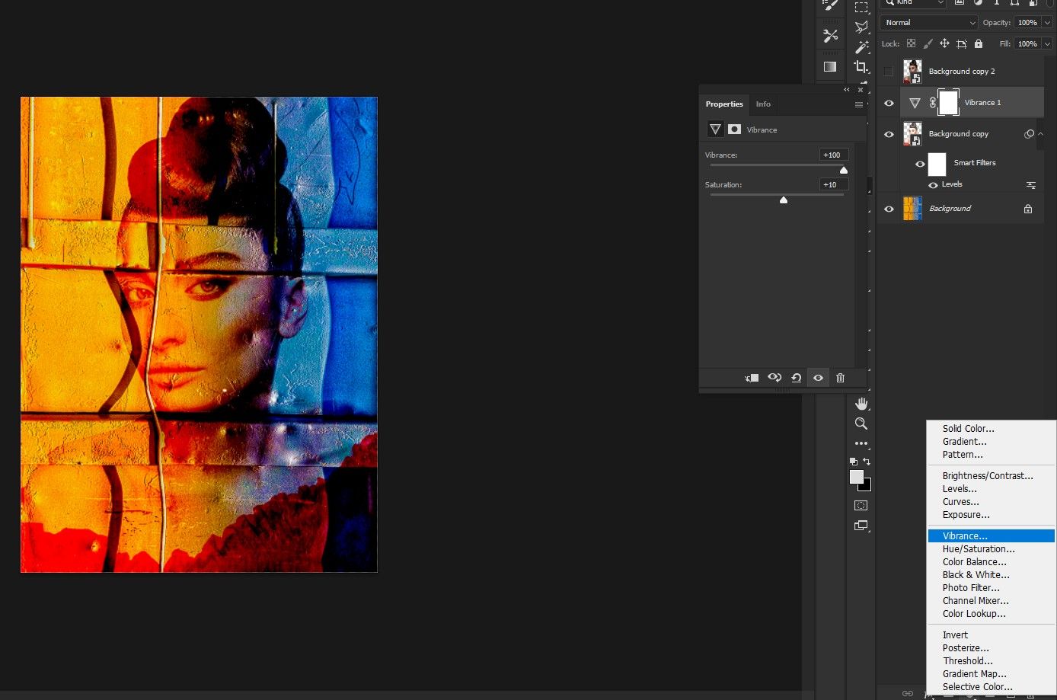Viewport: 1057px width, 700px height.
Task: Delete the Vibrance adjustment via trash icon
Action: pyautogui.click(x=840, y=377)
